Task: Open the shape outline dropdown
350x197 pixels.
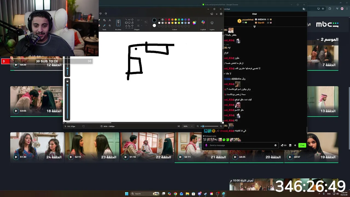Action: tap(141, 20)
